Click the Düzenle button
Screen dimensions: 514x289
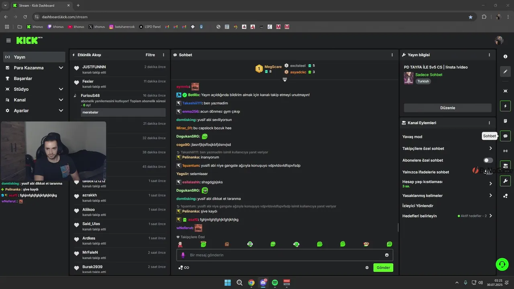tap(447, 108)
